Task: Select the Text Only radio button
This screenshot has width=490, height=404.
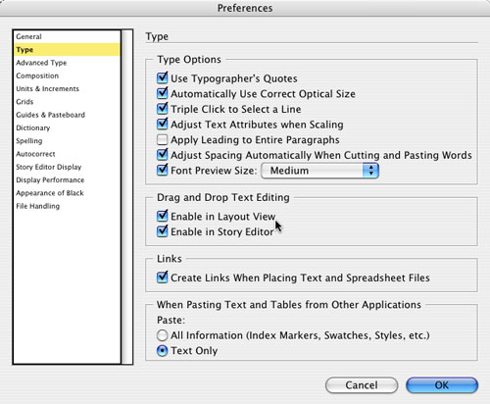Action: pos(162,351)
